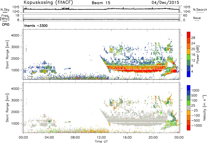Image resolution: width=207 pixels, height=143 pixels.
Task: Click the blue top segment of Velocity colorbar
Action: tap(189, 88)
